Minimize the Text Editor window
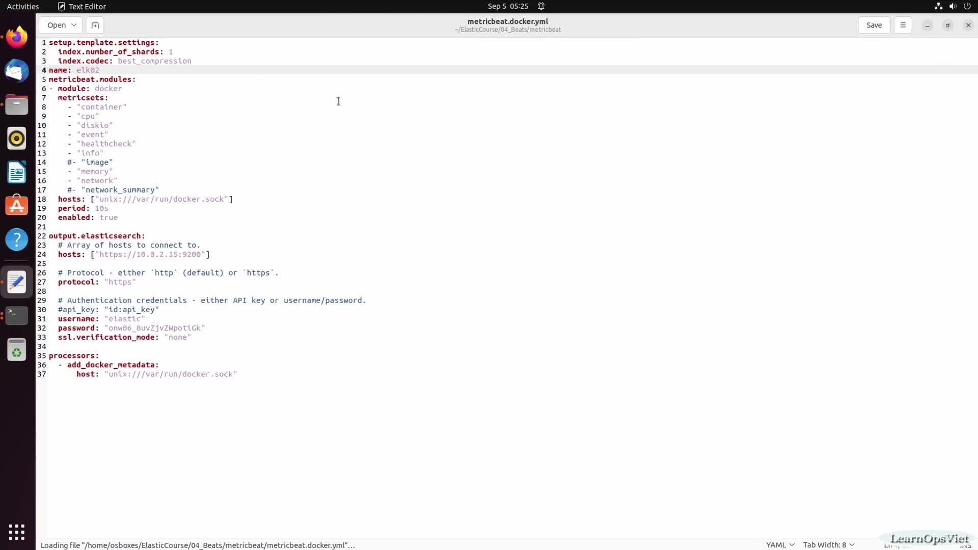Image resolution: width=978 pixels, height=550 pixels. (x=928, y=25)
